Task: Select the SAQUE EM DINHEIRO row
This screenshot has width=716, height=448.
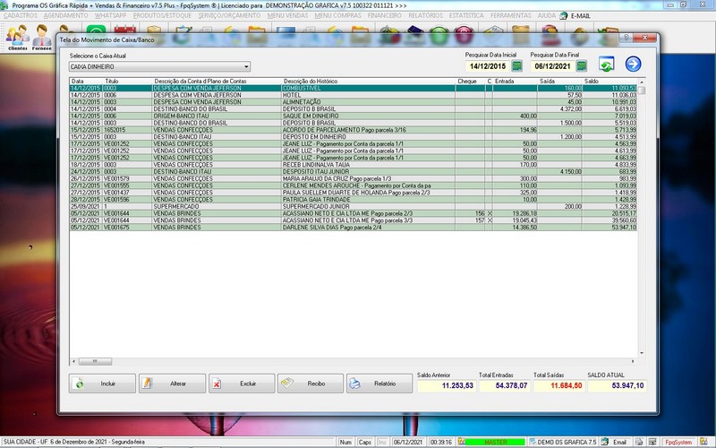Action: tap(354, 116)
